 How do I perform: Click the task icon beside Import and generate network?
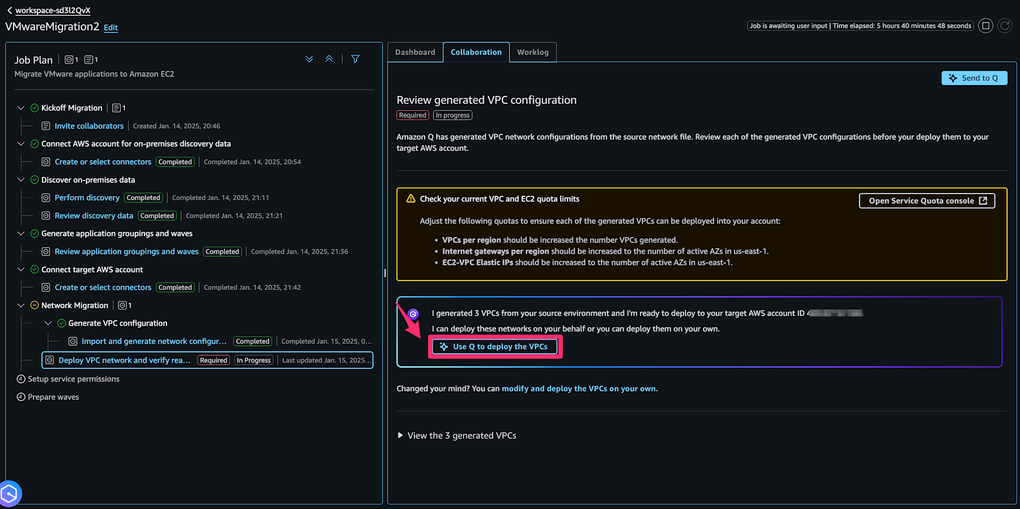pyautogui.click(x=73, y=341)
